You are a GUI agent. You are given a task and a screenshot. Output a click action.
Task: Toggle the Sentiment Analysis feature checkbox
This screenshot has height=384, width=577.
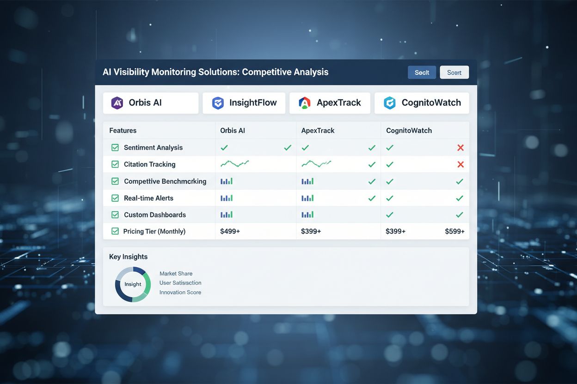point(114,147)
